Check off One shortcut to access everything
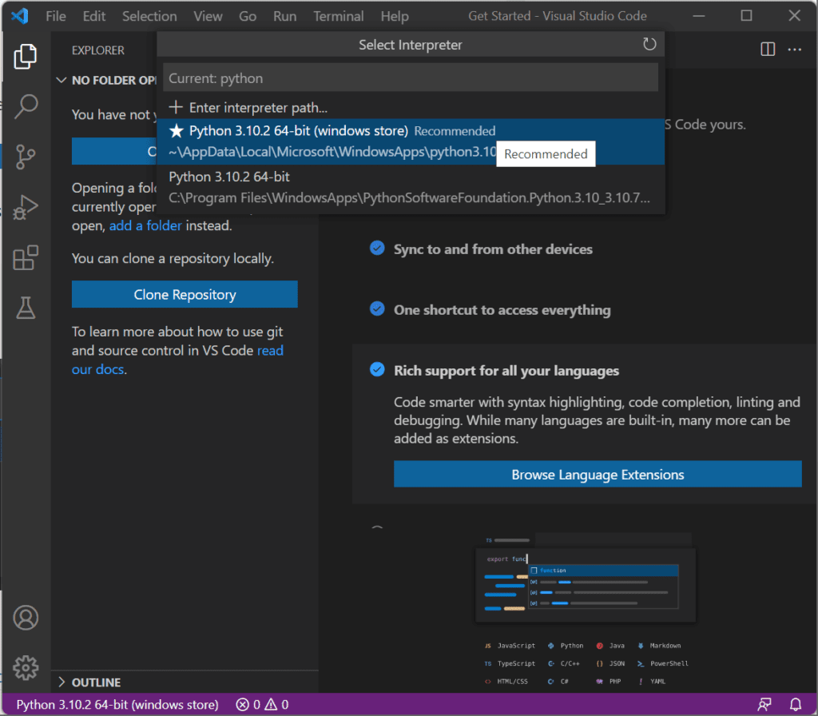Viewport: 818px width, 716px height. (377, 310)
